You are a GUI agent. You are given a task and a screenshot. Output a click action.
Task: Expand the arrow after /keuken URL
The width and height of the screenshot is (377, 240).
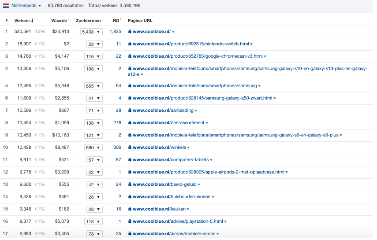(x=188, y=210)
